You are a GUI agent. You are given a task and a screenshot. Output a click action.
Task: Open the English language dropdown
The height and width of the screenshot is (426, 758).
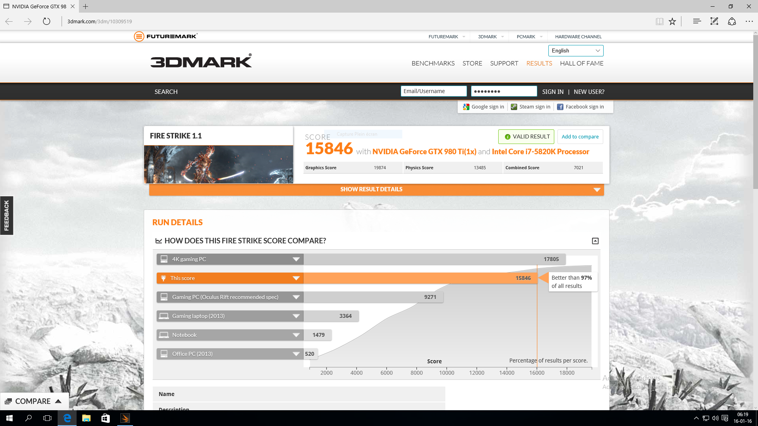pos(576,50)
